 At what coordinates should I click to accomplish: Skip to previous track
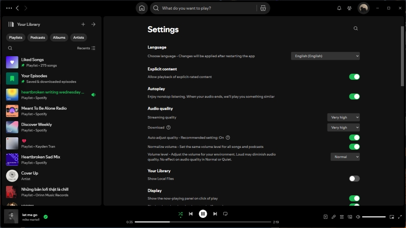(x=191, y=214)
